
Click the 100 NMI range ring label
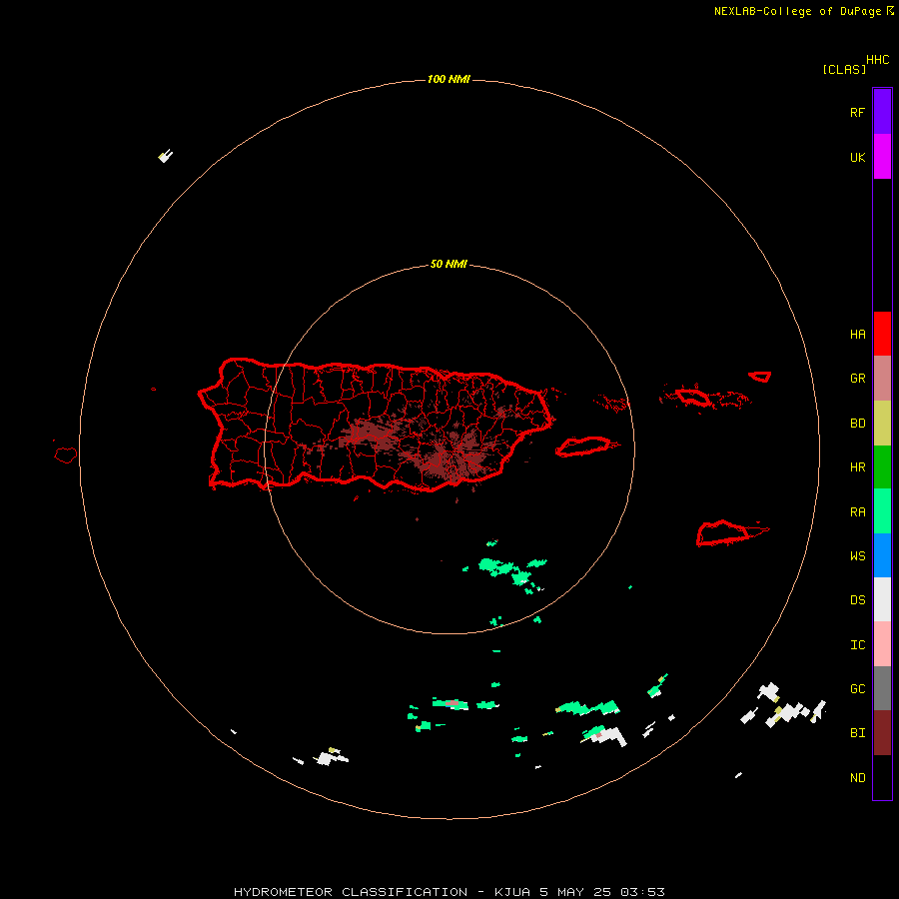tap(449, 79)
